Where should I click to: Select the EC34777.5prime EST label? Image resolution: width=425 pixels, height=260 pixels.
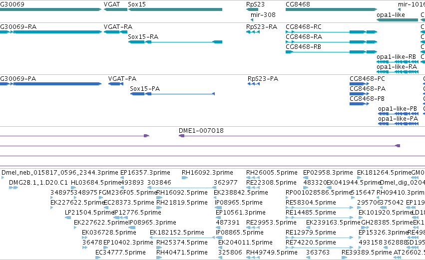(121, 253)
